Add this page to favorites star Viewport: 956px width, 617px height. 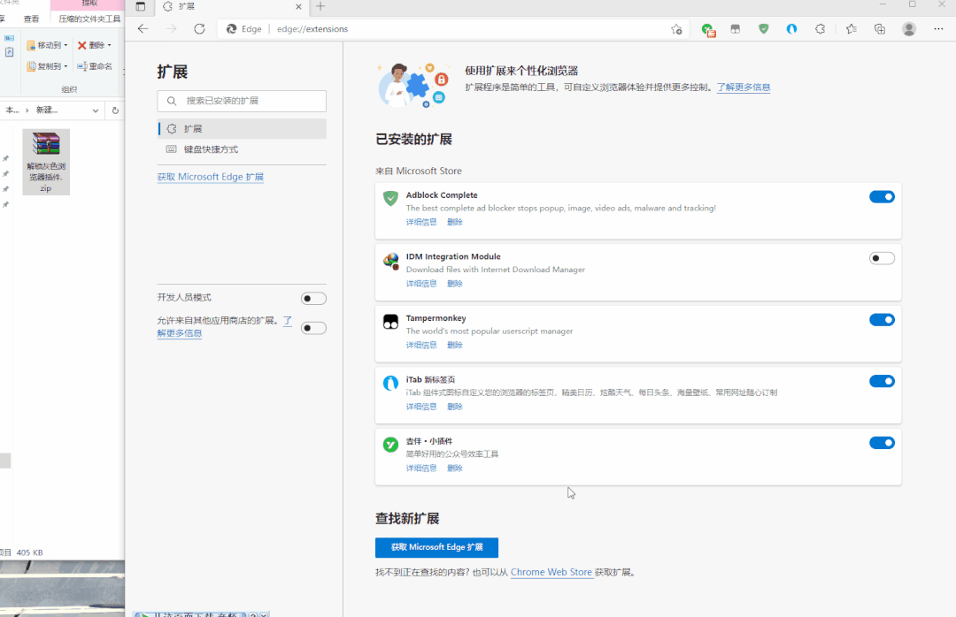pos(676,28)
